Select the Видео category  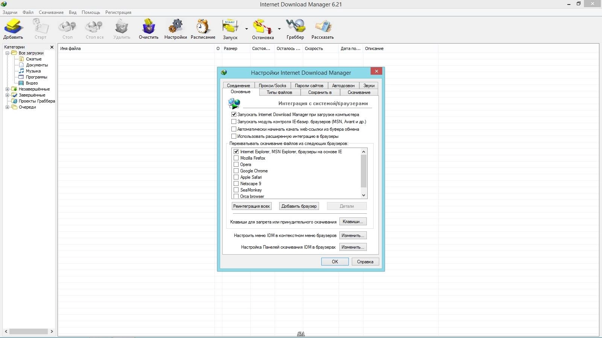32,83
